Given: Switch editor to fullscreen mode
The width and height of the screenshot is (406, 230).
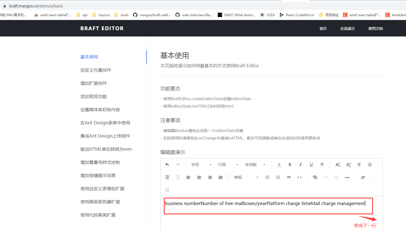Looking at the screenshot, I should coord(167,190).
